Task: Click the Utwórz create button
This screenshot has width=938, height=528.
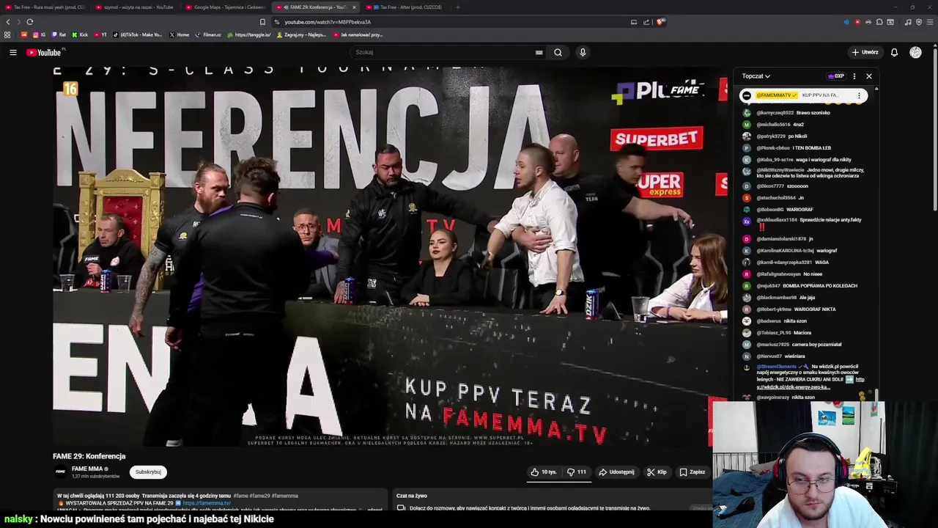Action: click(865, 52)
